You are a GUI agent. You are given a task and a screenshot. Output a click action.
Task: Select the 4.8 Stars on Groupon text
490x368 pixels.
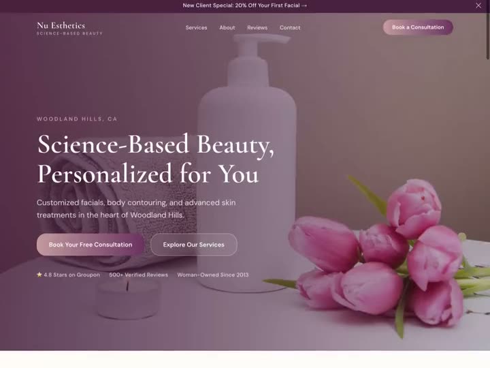pos(71,275)
